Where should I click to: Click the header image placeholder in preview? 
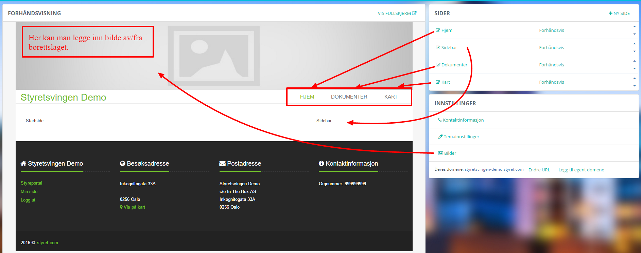click(214, 56)
